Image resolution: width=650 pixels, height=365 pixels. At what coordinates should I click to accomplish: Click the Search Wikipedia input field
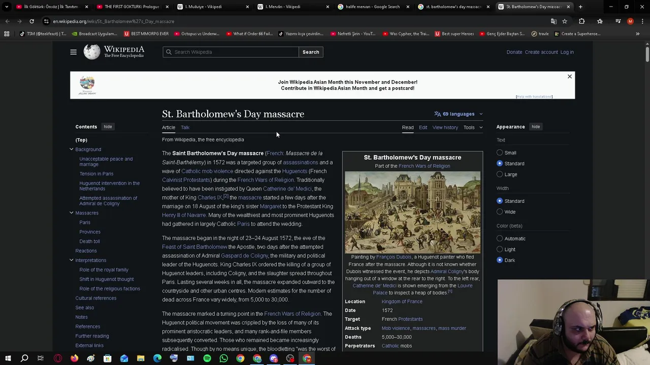(231, 52)
